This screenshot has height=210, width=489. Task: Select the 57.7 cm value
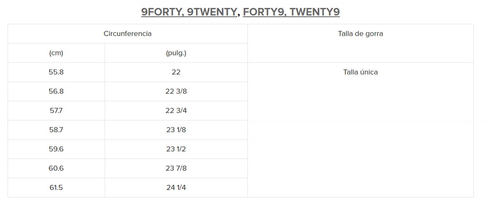pos(56,111)
